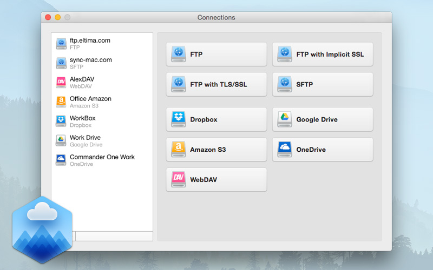Viewport: 433px width, 270px height.
Task: Click the SFTP button's globe drive icon
Action: (285, 84)
